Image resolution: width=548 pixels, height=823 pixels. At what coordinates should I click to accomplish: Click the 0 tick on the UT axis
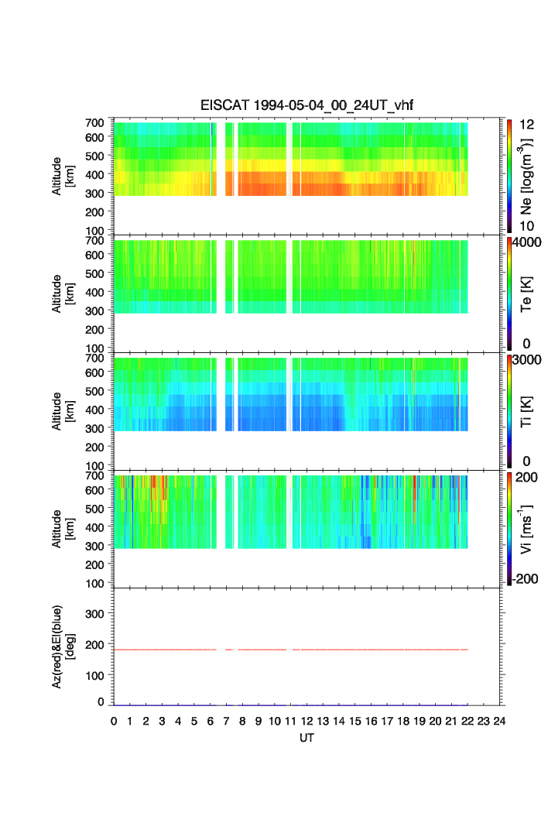(x=114, y=721)
